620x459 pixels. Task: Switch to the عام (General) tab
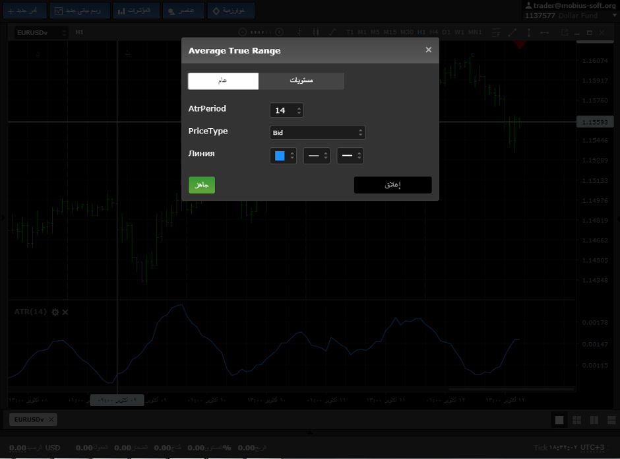[223, 81]
